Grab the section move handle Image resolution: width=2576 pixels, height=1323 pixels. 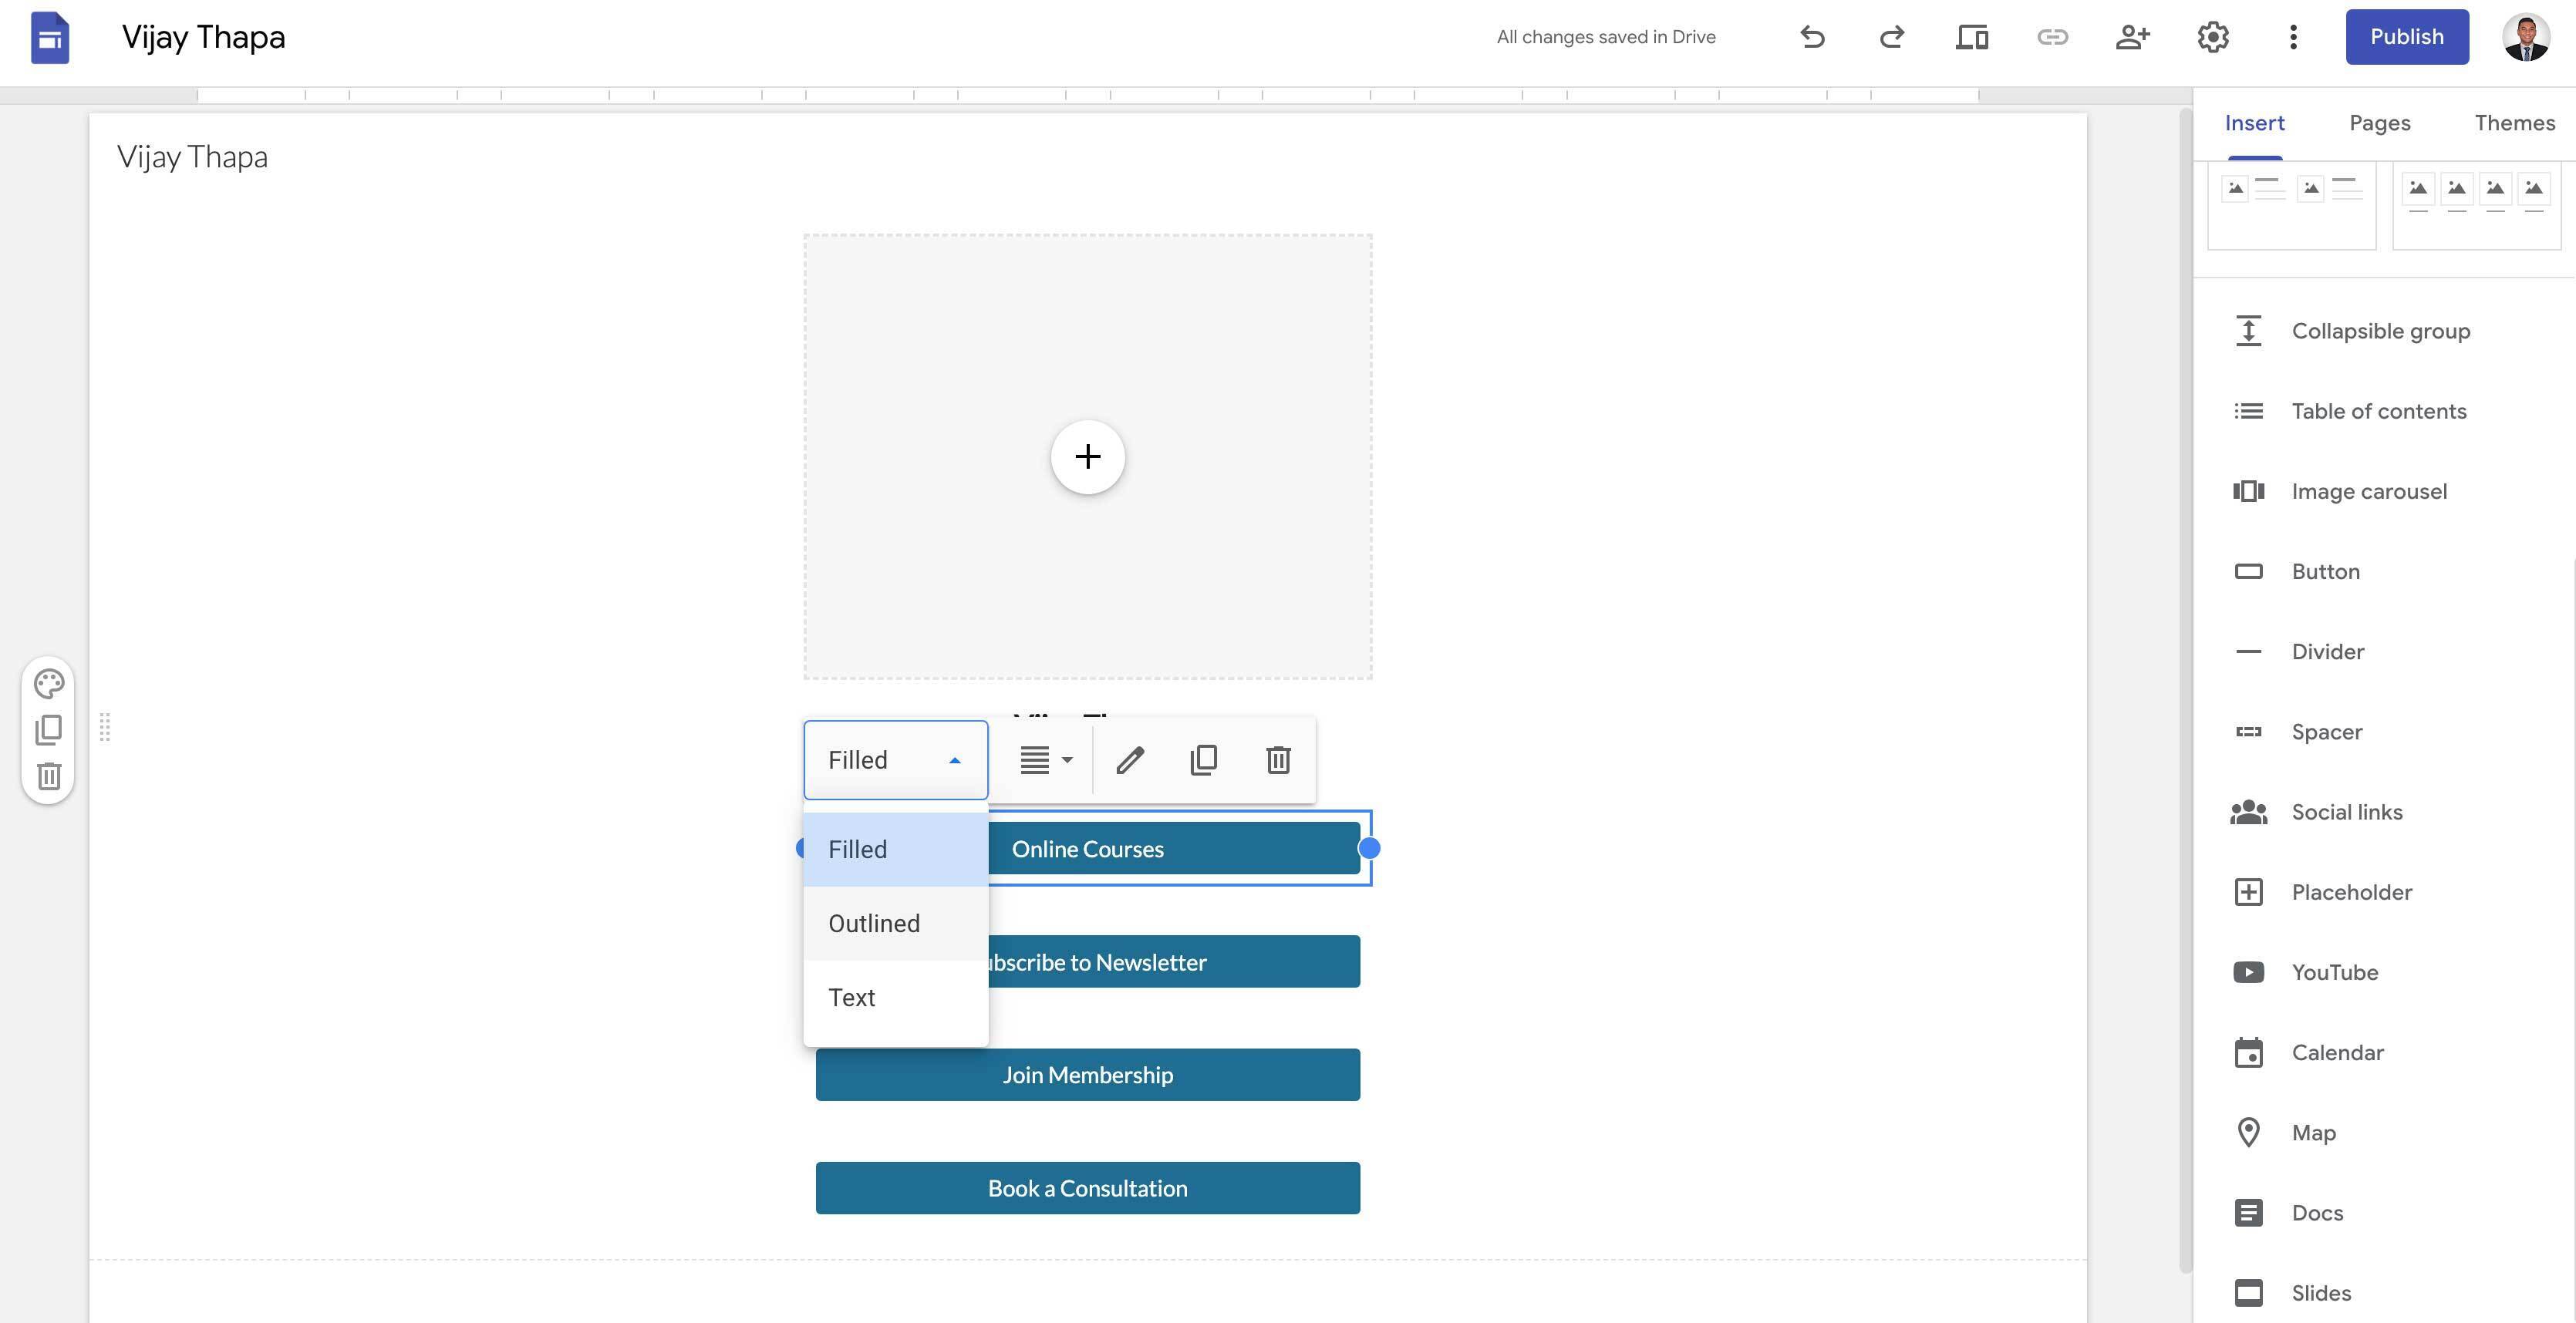pos(105,727)
